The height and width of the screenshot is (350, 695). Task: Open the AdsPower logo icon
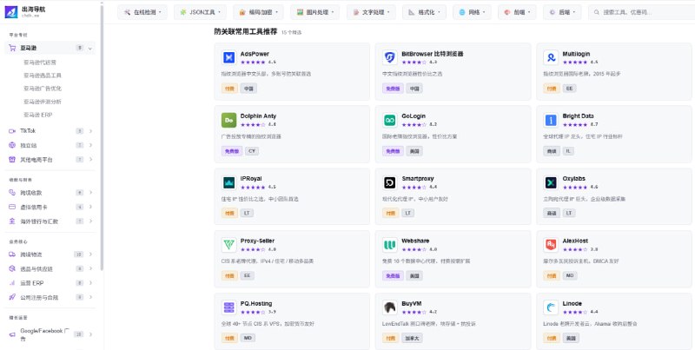pyautogui.click(x=228, y=57)
